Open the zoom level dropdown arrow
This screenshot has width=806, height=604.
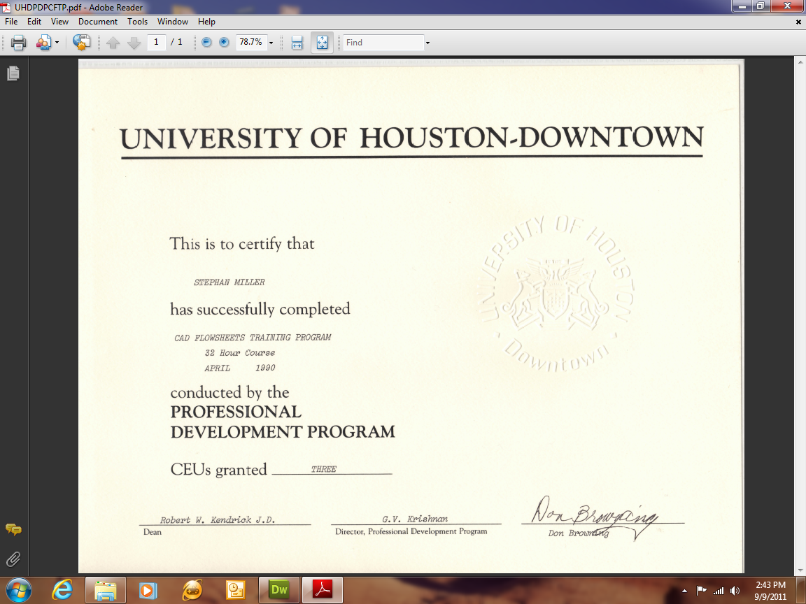[x=271, y=43]
